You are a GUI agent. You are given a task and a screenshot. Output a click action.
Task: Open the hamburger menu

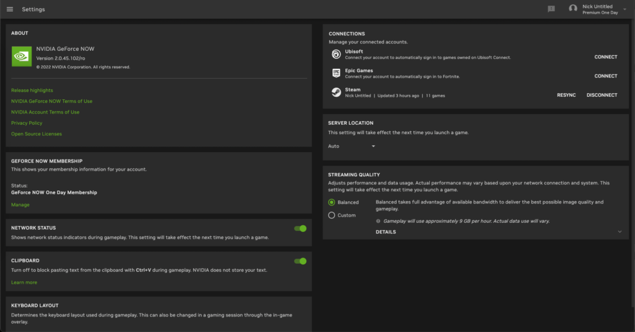[x=10, y=9]
